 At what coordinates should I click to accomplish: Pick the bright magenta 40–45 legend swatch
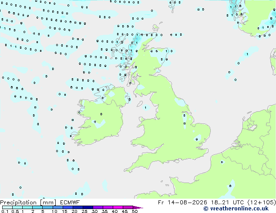118,207
